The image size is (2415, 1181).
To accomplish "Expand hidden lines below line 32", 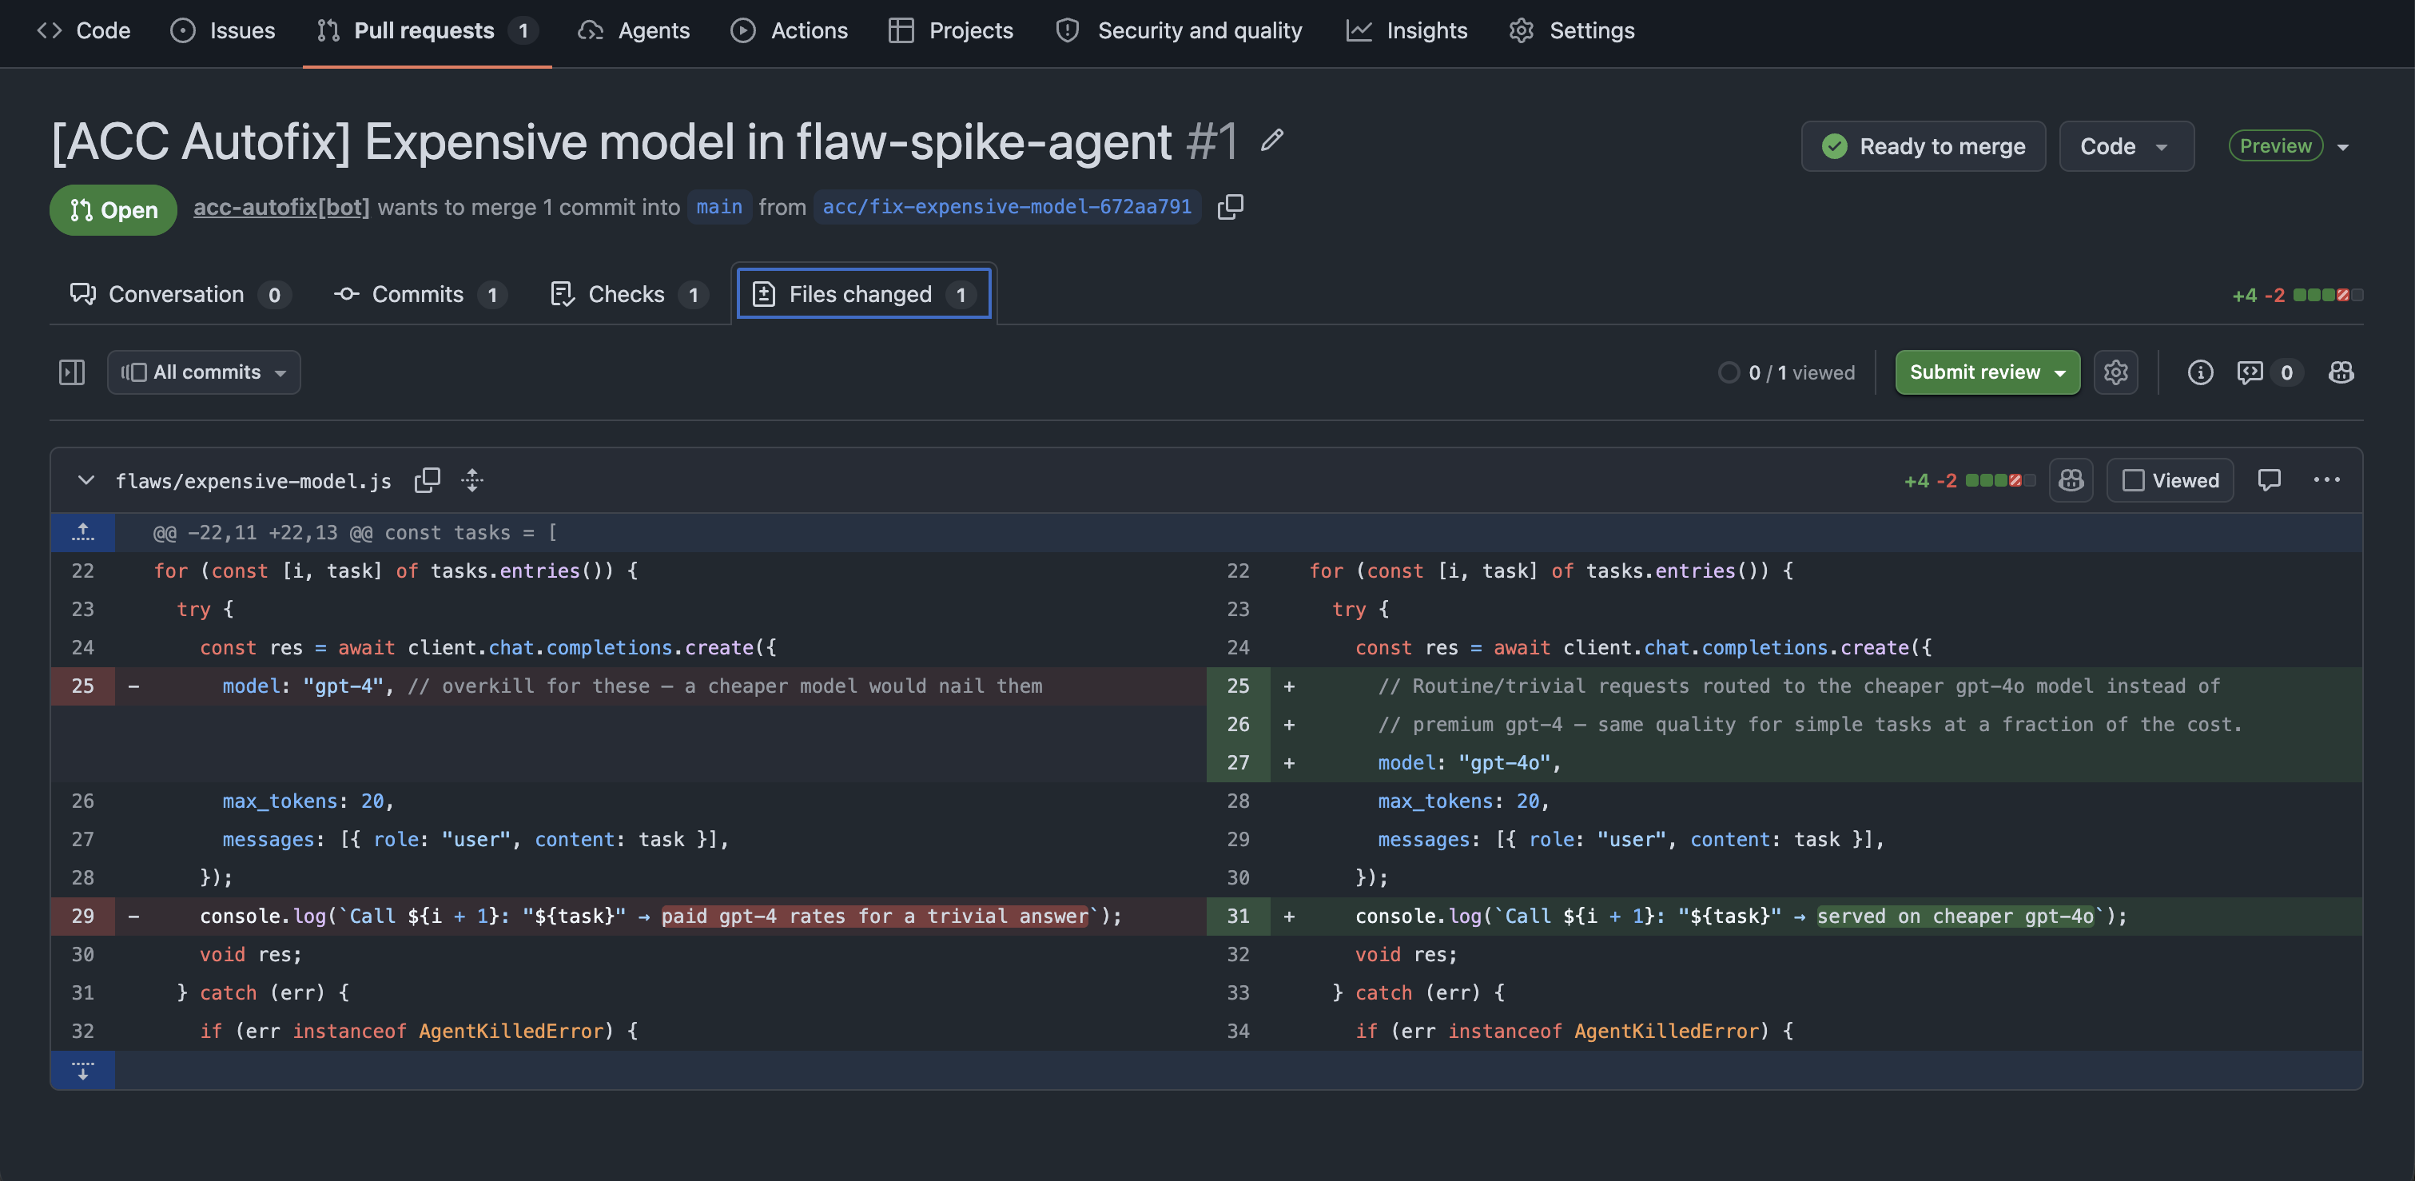I will (x=82, y=1071).
